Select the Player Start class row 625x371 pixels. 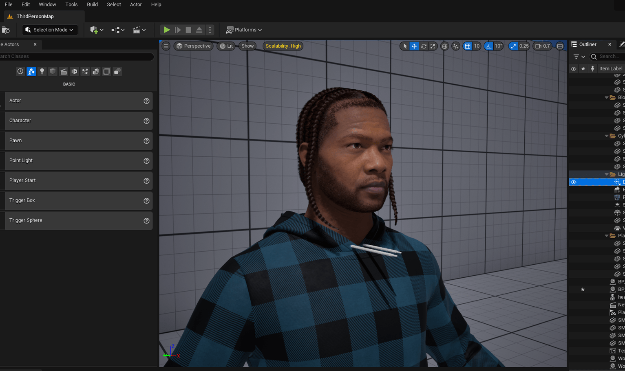click(x=76, y=180)
